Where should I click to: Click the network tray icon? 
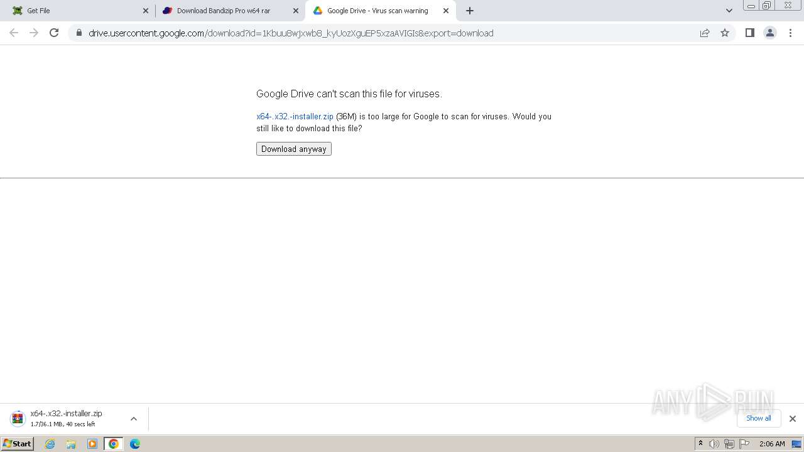(x=729, y=444)
